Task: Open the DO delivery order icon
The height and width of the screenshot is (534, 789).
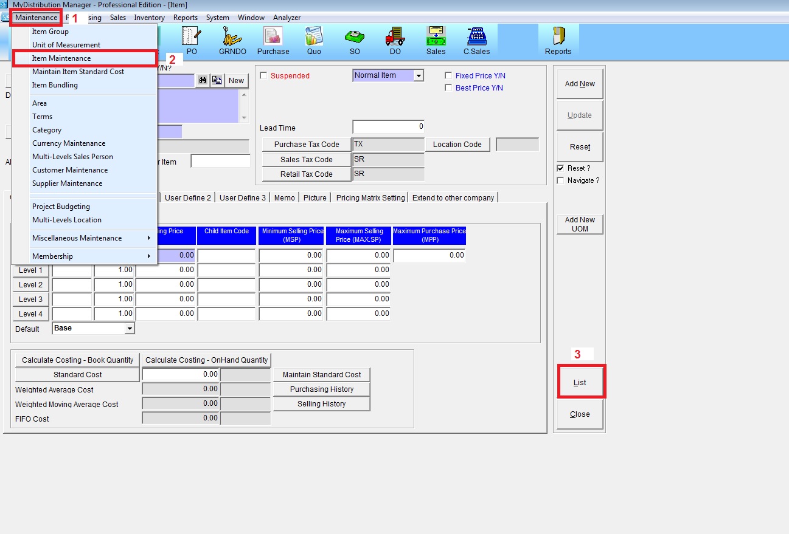Action: (x=395, y=40)
